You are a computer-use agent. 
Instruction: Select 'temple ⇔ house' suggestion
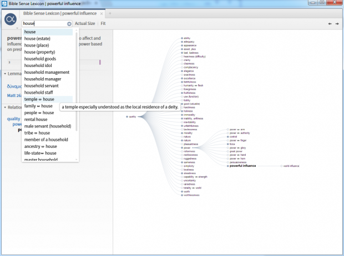click(39, 99)
